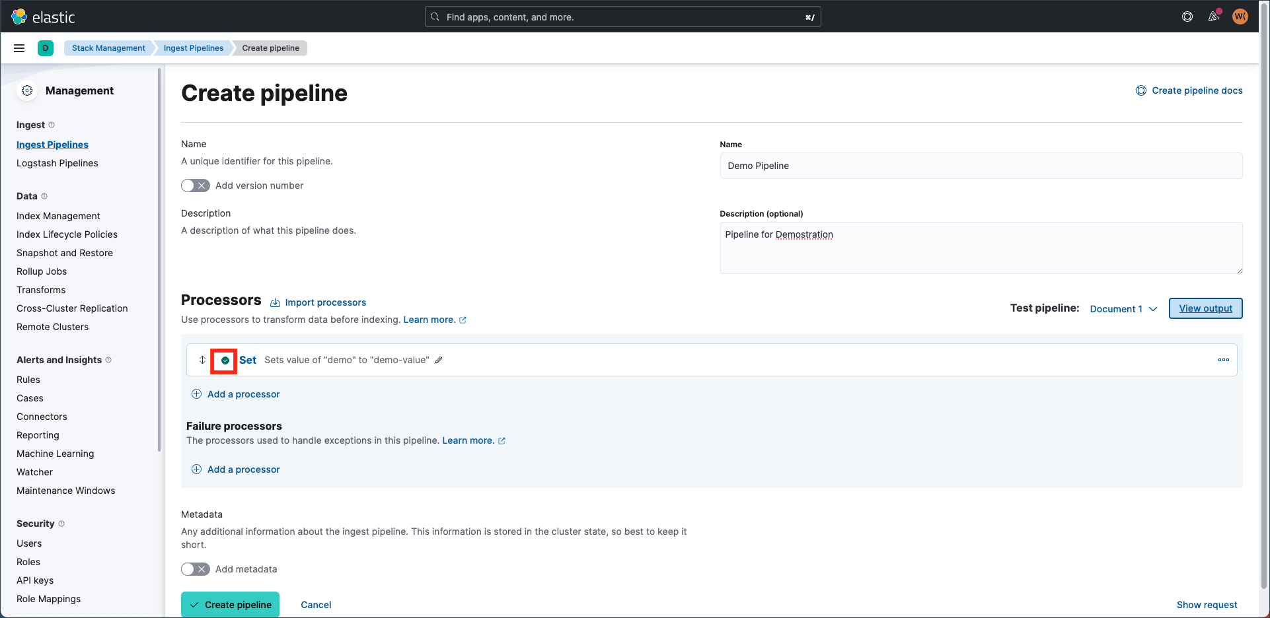1270x618 pixels.
Task: Open the user avatar profile menu
Action: click(x=1240, y=17)
